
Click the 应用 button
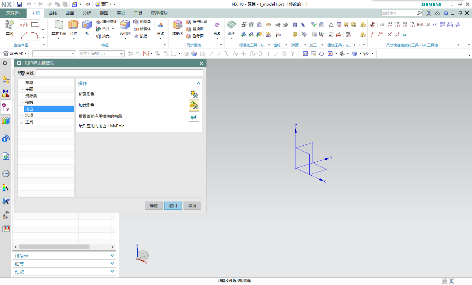[173, 206]
